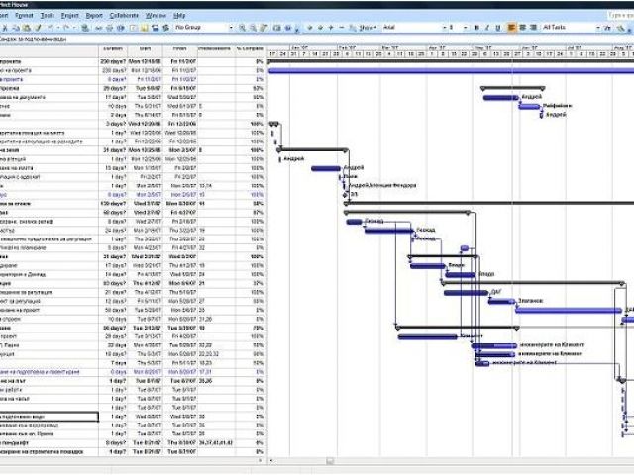Click the Center alignment toolbar button
Viewport: 634px width, 475px height.
[521, 27]
